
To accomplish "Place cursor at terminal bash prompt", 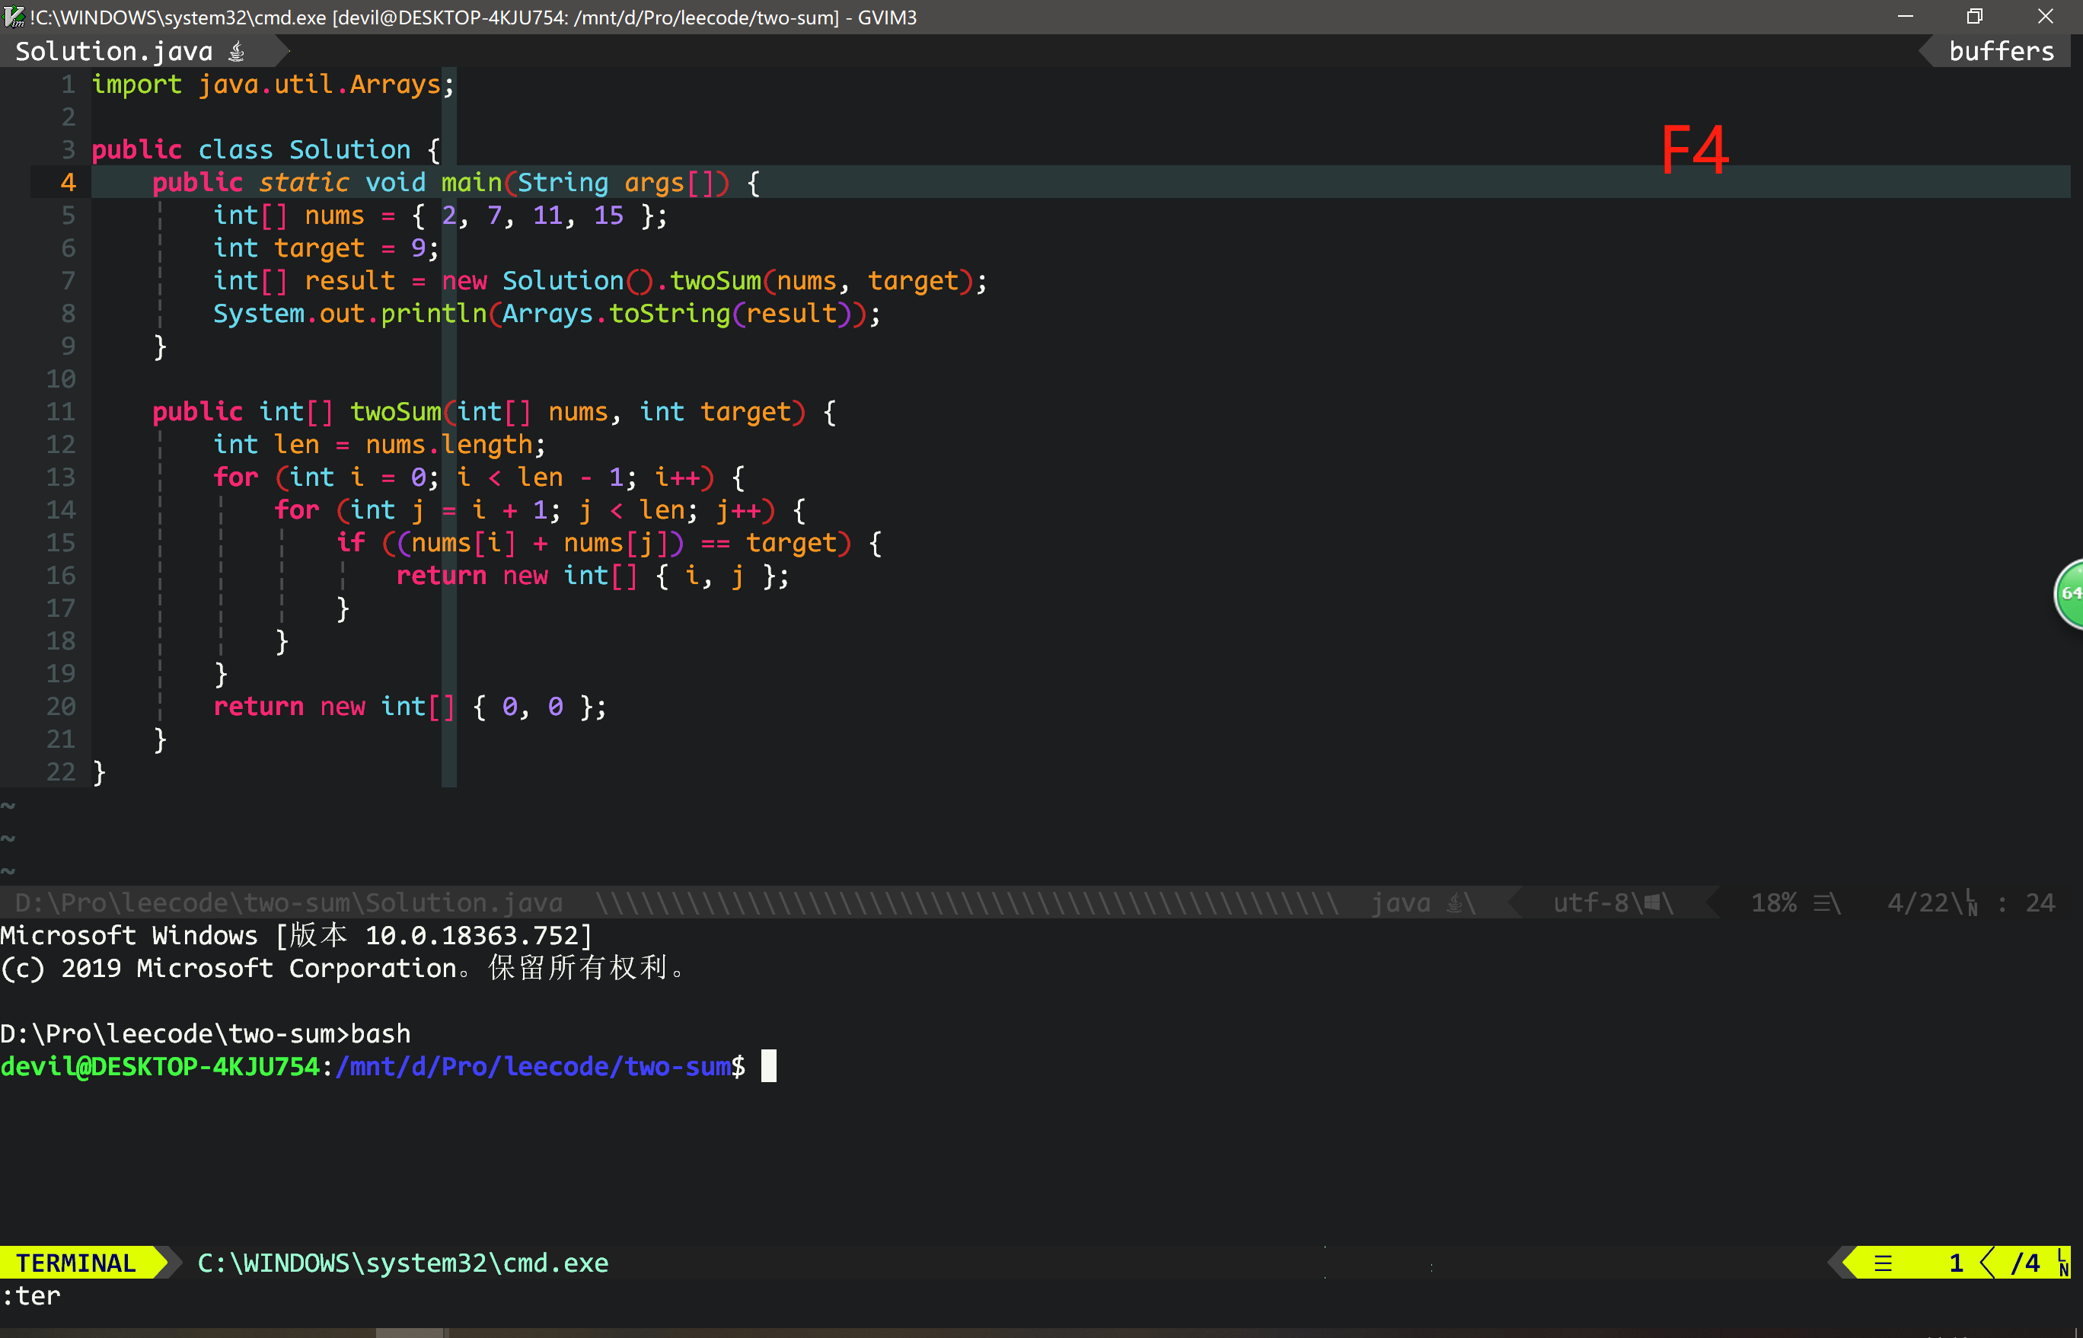I will 769,1067.
